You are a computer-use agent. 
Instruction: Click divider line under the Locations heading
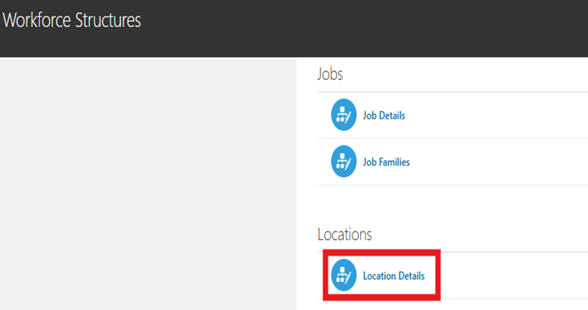[x=512, y=252]
